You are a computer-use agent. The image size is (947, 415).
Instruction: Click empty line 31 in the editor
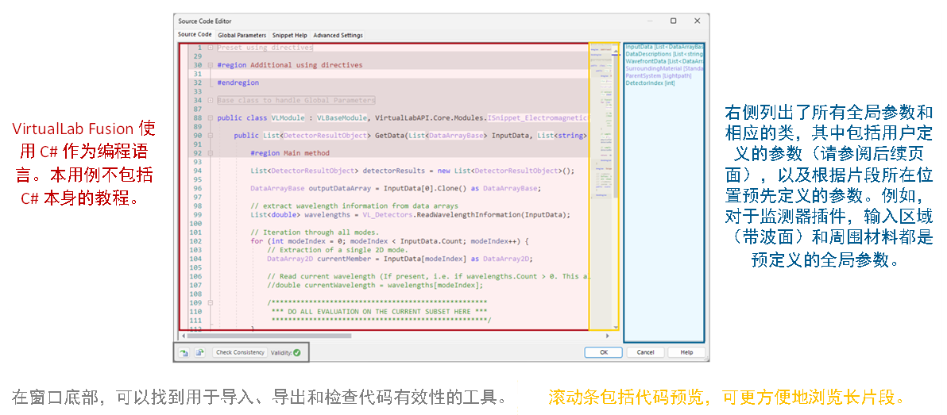(x=402, y=74)
